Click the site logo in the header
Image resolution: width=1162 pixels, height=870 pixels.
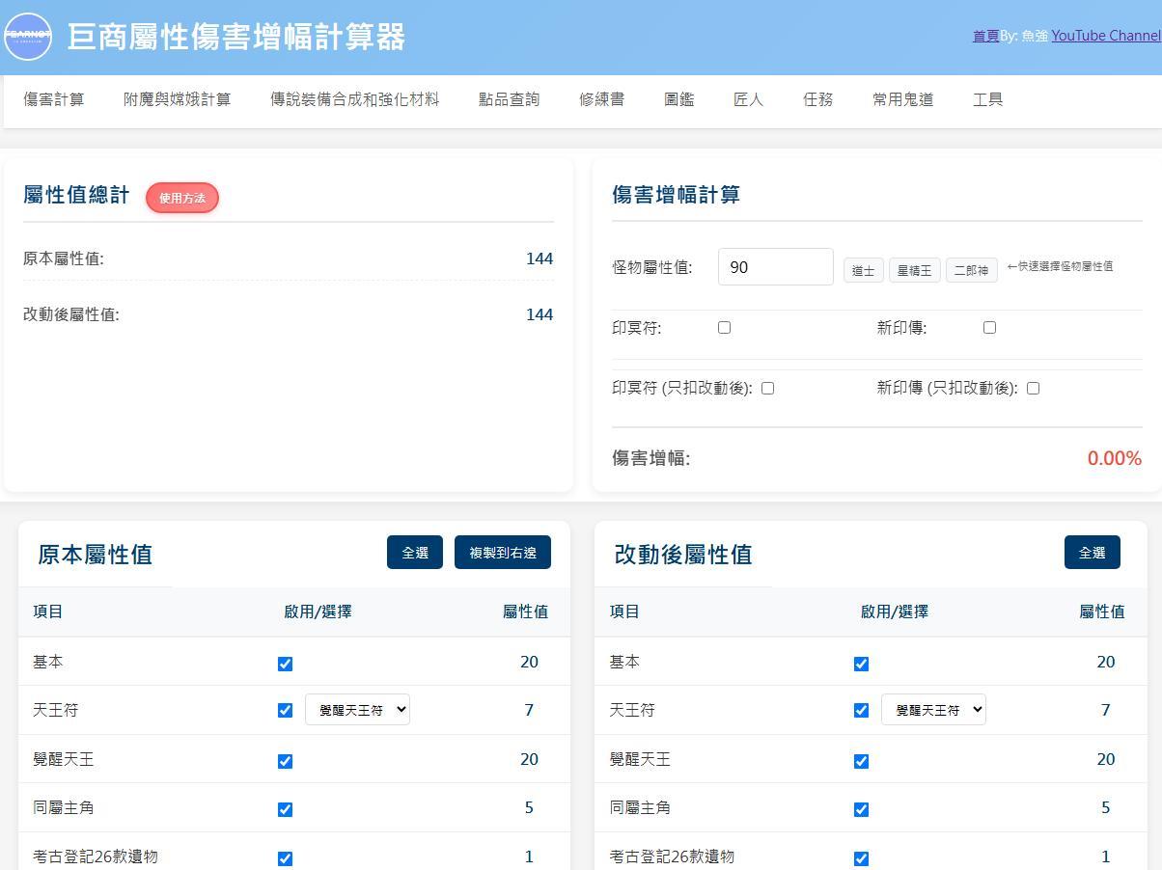[29, 36]
